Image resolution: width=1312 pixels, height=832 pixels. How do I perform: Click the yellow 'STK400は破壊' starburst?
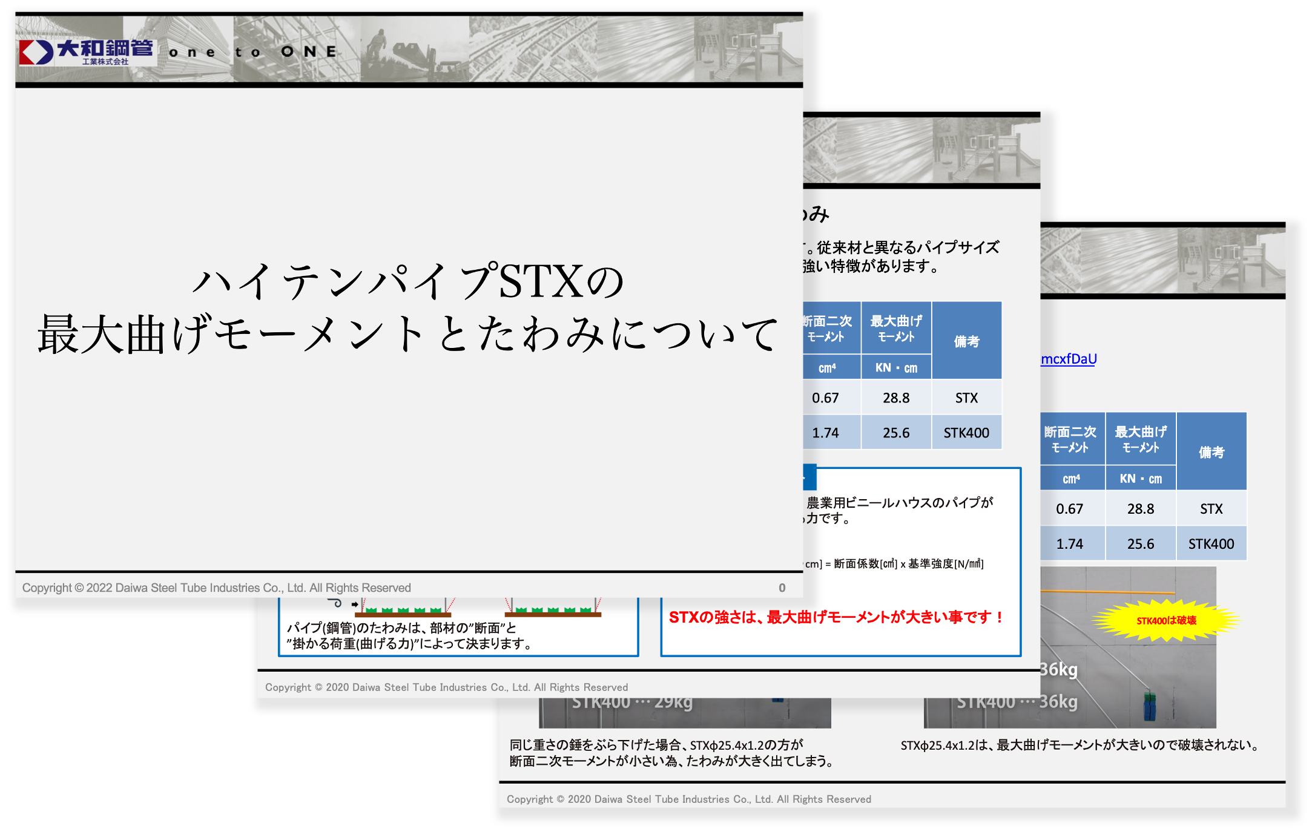(x=1166, y=620)
